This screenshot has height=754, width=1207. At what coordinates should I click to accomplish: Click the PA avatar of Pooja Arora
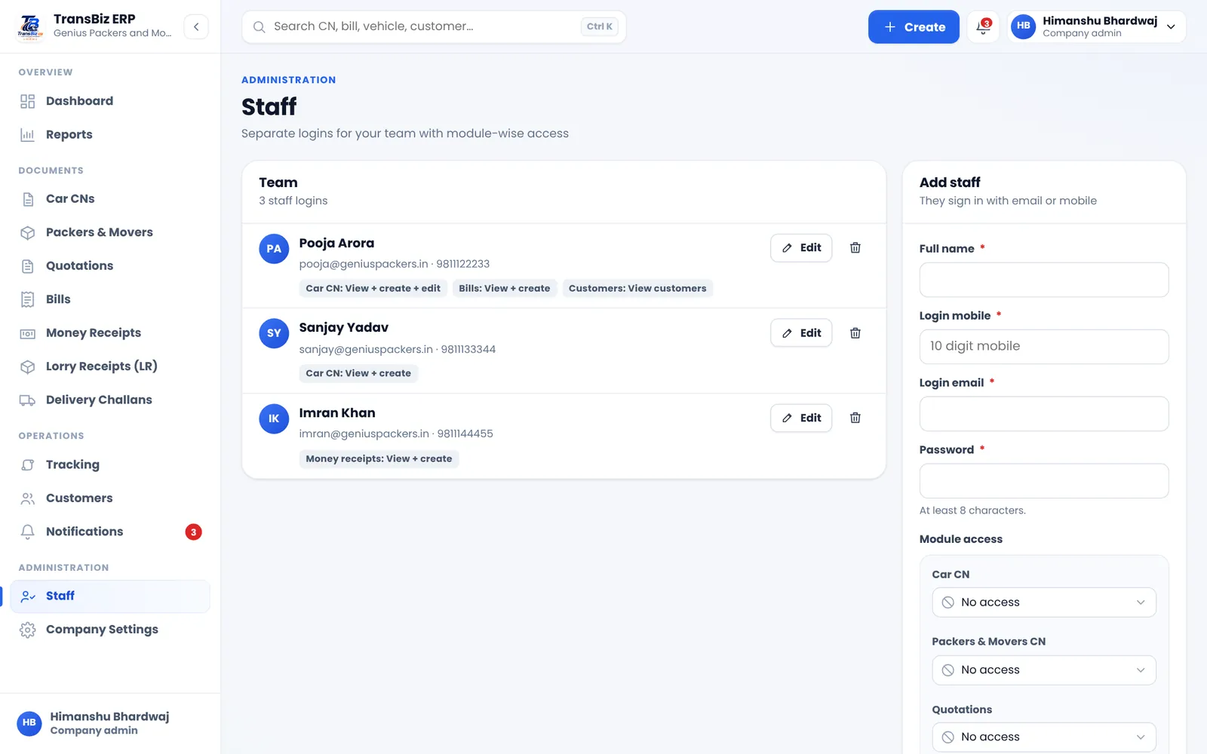[274, 249]
